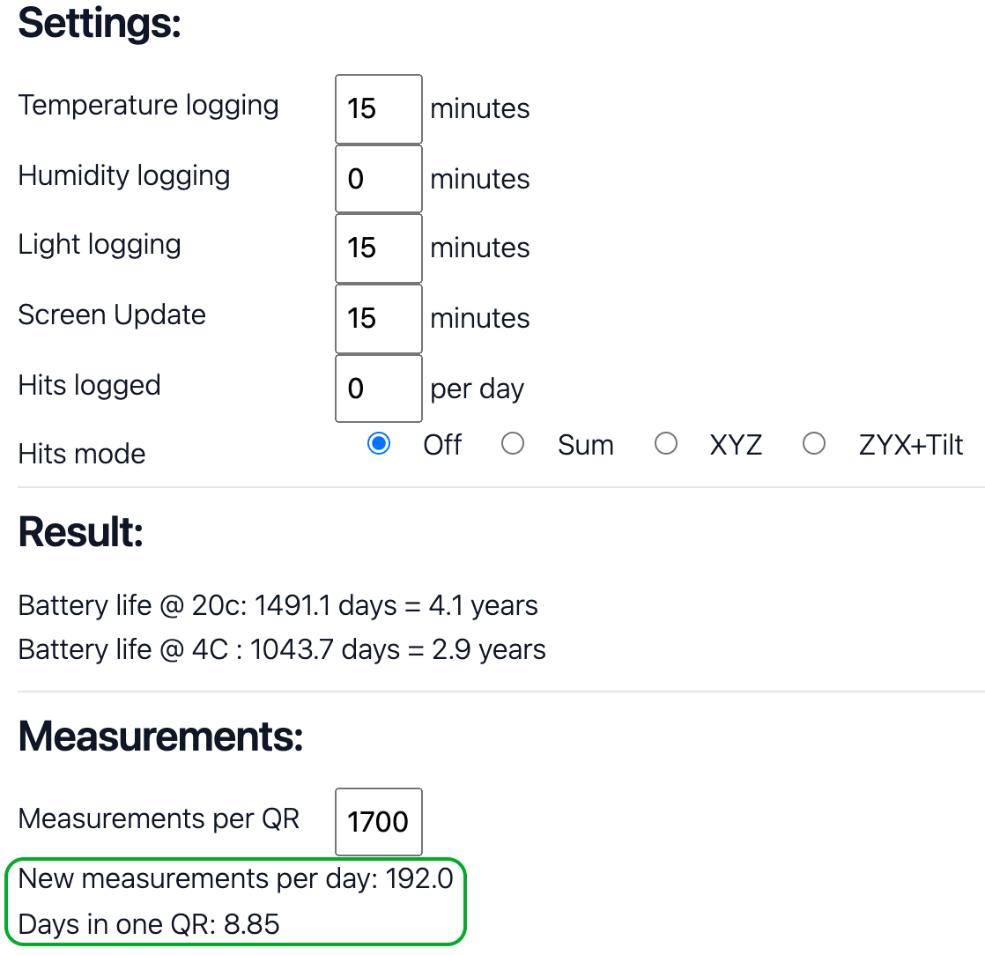Screen dimensions: 985x955
Task: Choose the Sum hits mode radio button
Action: tap(513, 444)
